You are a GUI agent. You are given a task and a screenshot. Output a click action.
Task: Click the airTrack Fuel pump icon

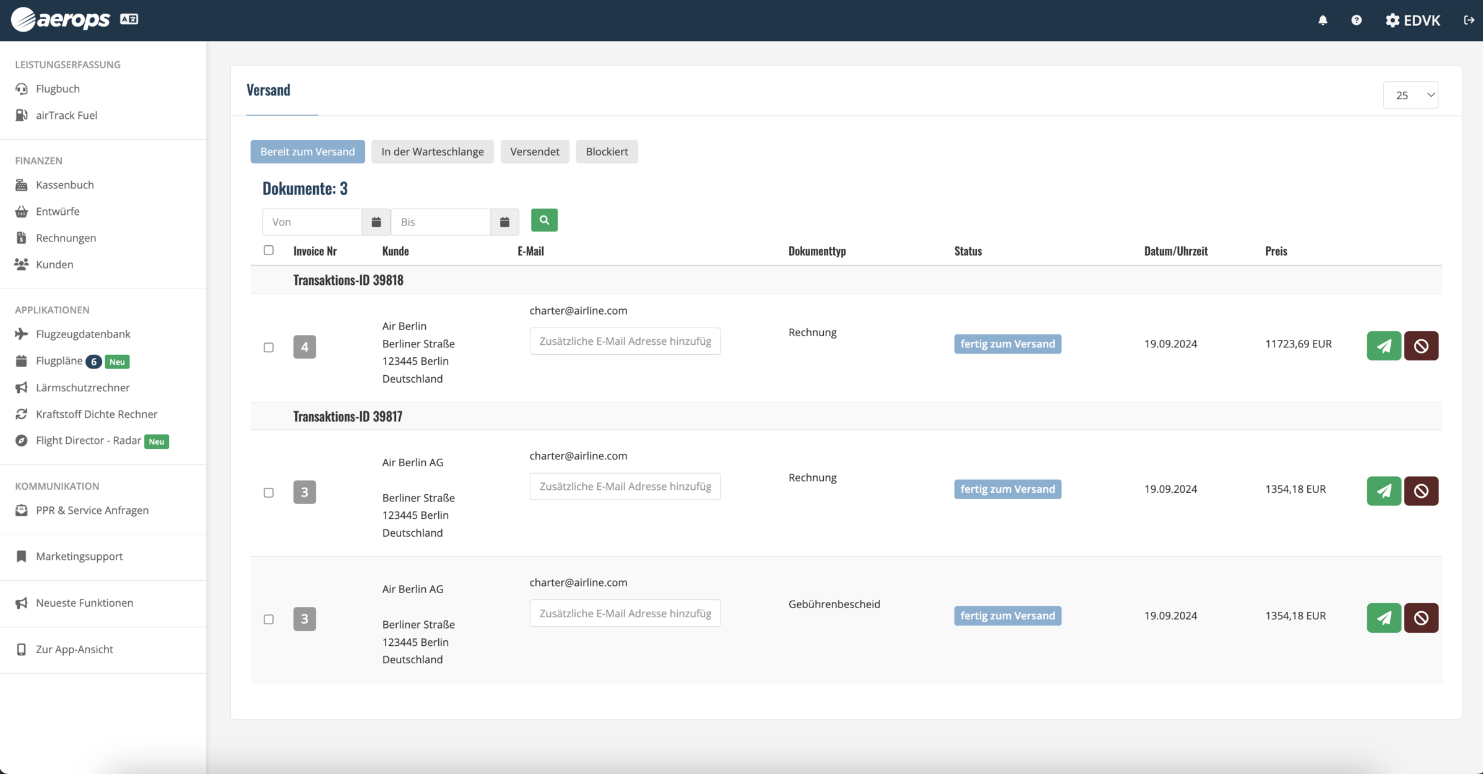pyautogui.click(x=22, y=115)
